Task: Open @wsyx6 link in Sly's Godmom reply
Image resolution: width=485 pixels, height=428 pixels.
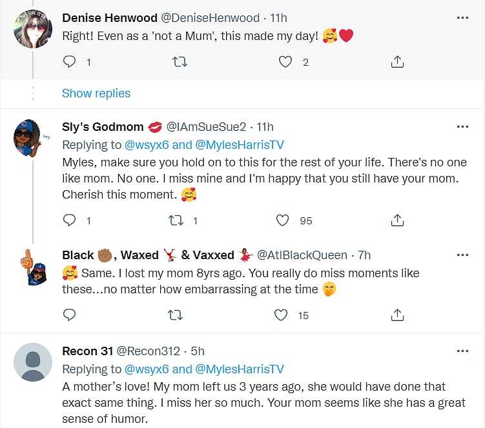Action: click(x=147, y=145)
